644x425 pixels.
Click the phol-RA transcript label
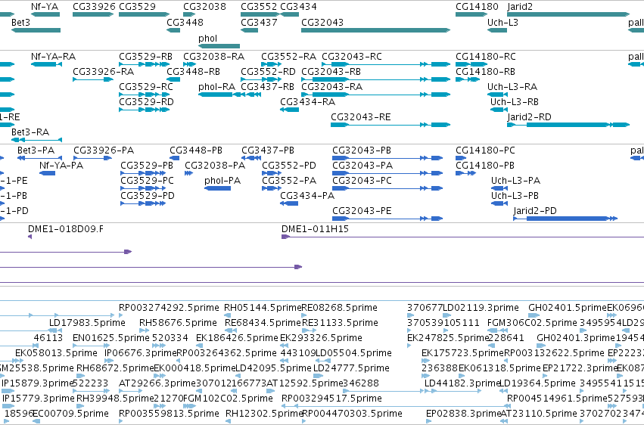pyautogui.click(x=217, y=86)
